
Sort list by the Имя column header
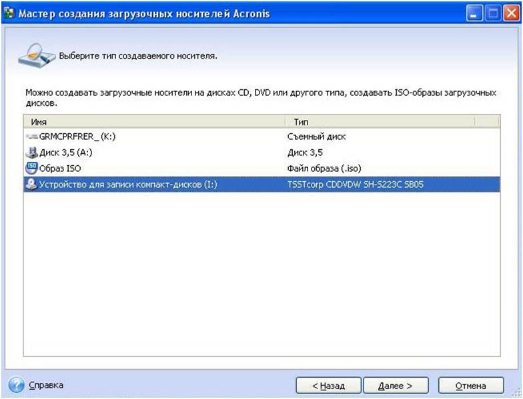(155, 122)
